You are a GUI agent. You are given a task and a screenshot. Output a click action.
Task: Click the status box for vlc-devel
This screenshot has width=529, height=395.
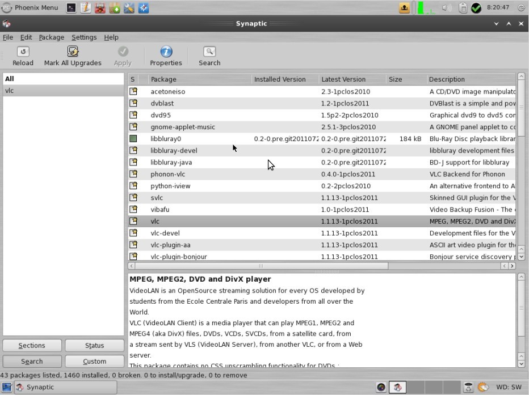(x=133, y=233)
